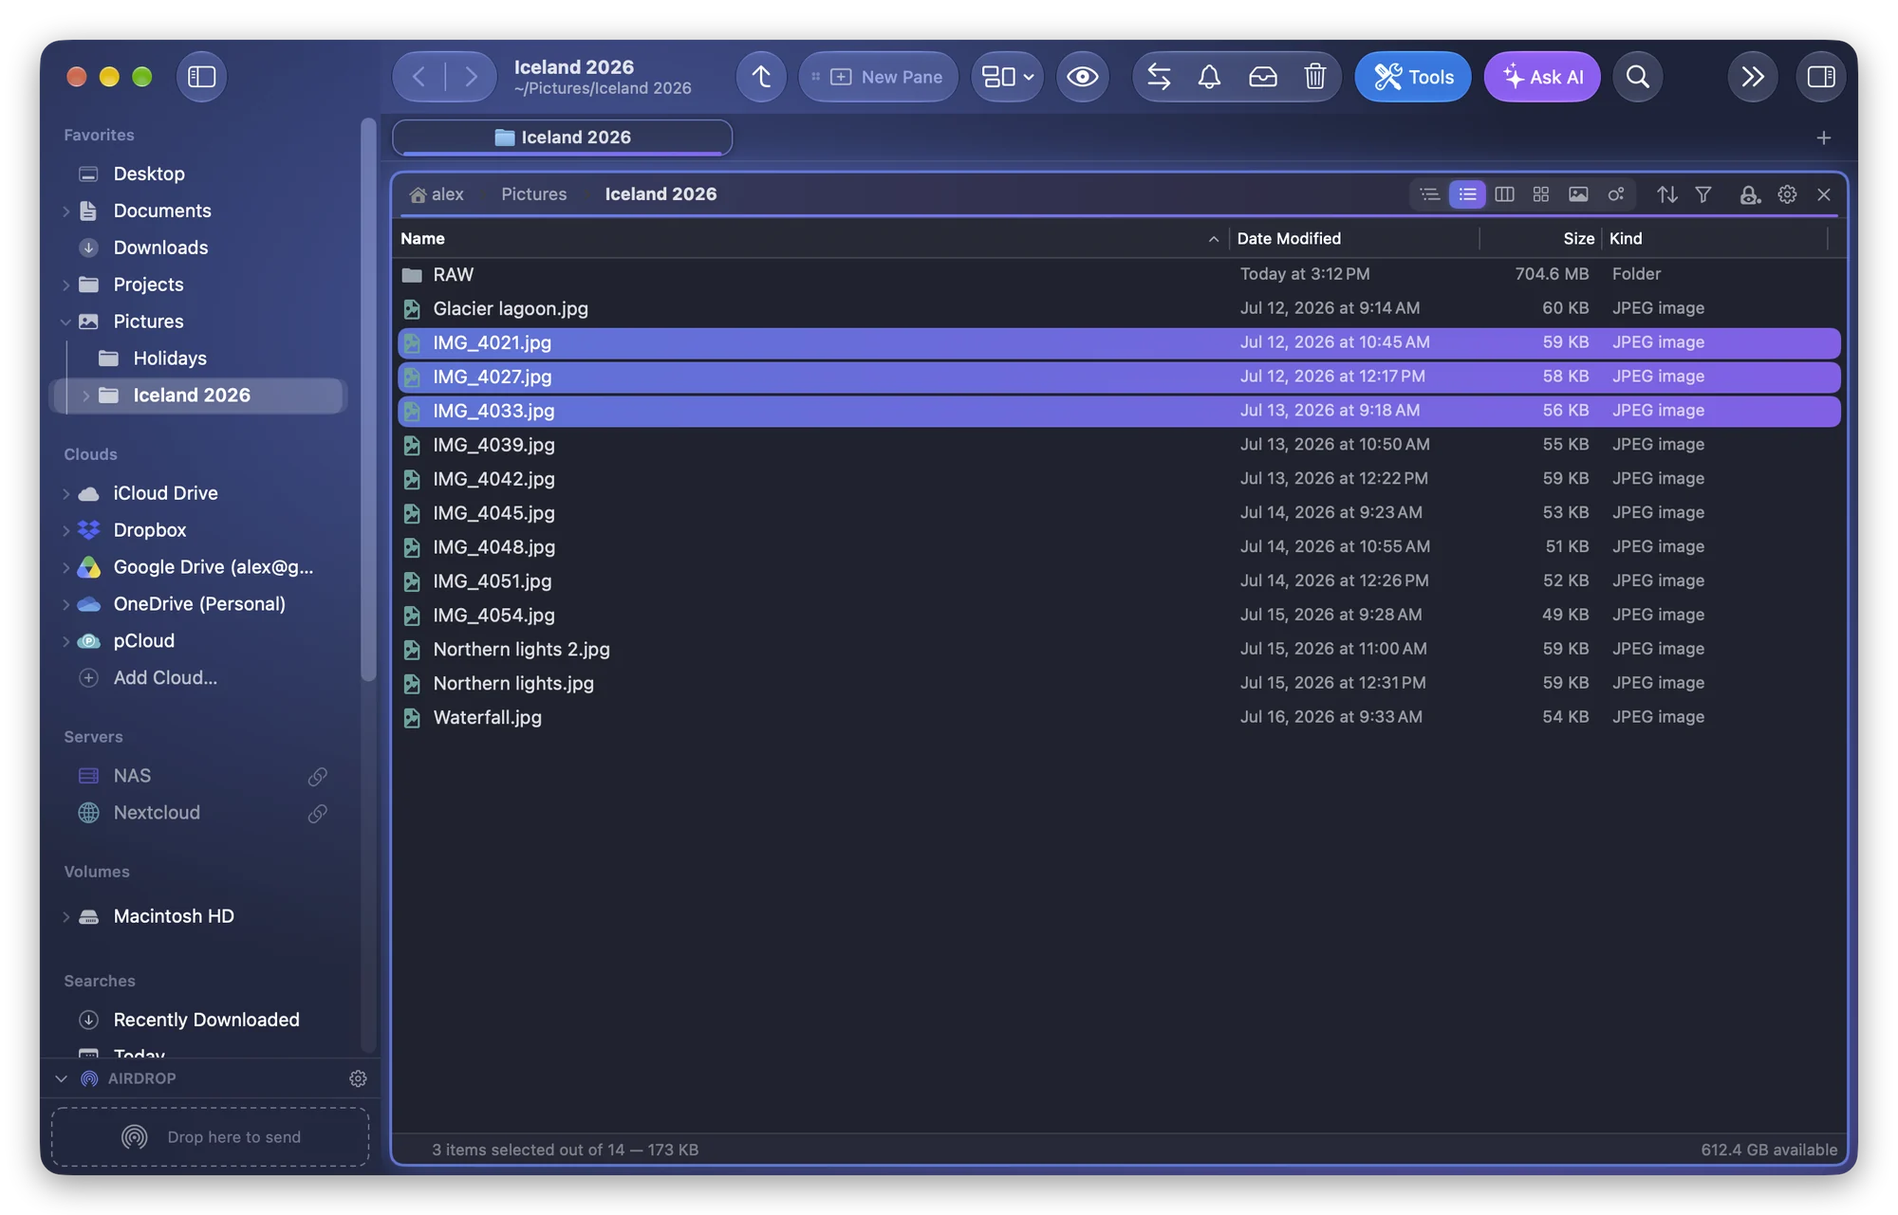Toggle the privacy lock eye icon

pos(1750,194)
